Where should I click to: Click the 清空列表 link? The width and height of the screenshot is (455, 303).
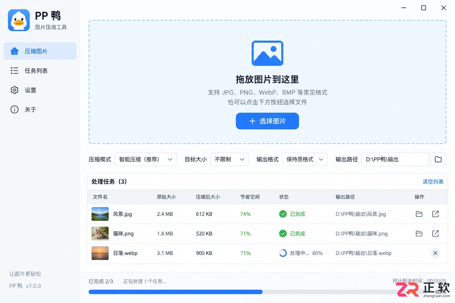[433, 182]
